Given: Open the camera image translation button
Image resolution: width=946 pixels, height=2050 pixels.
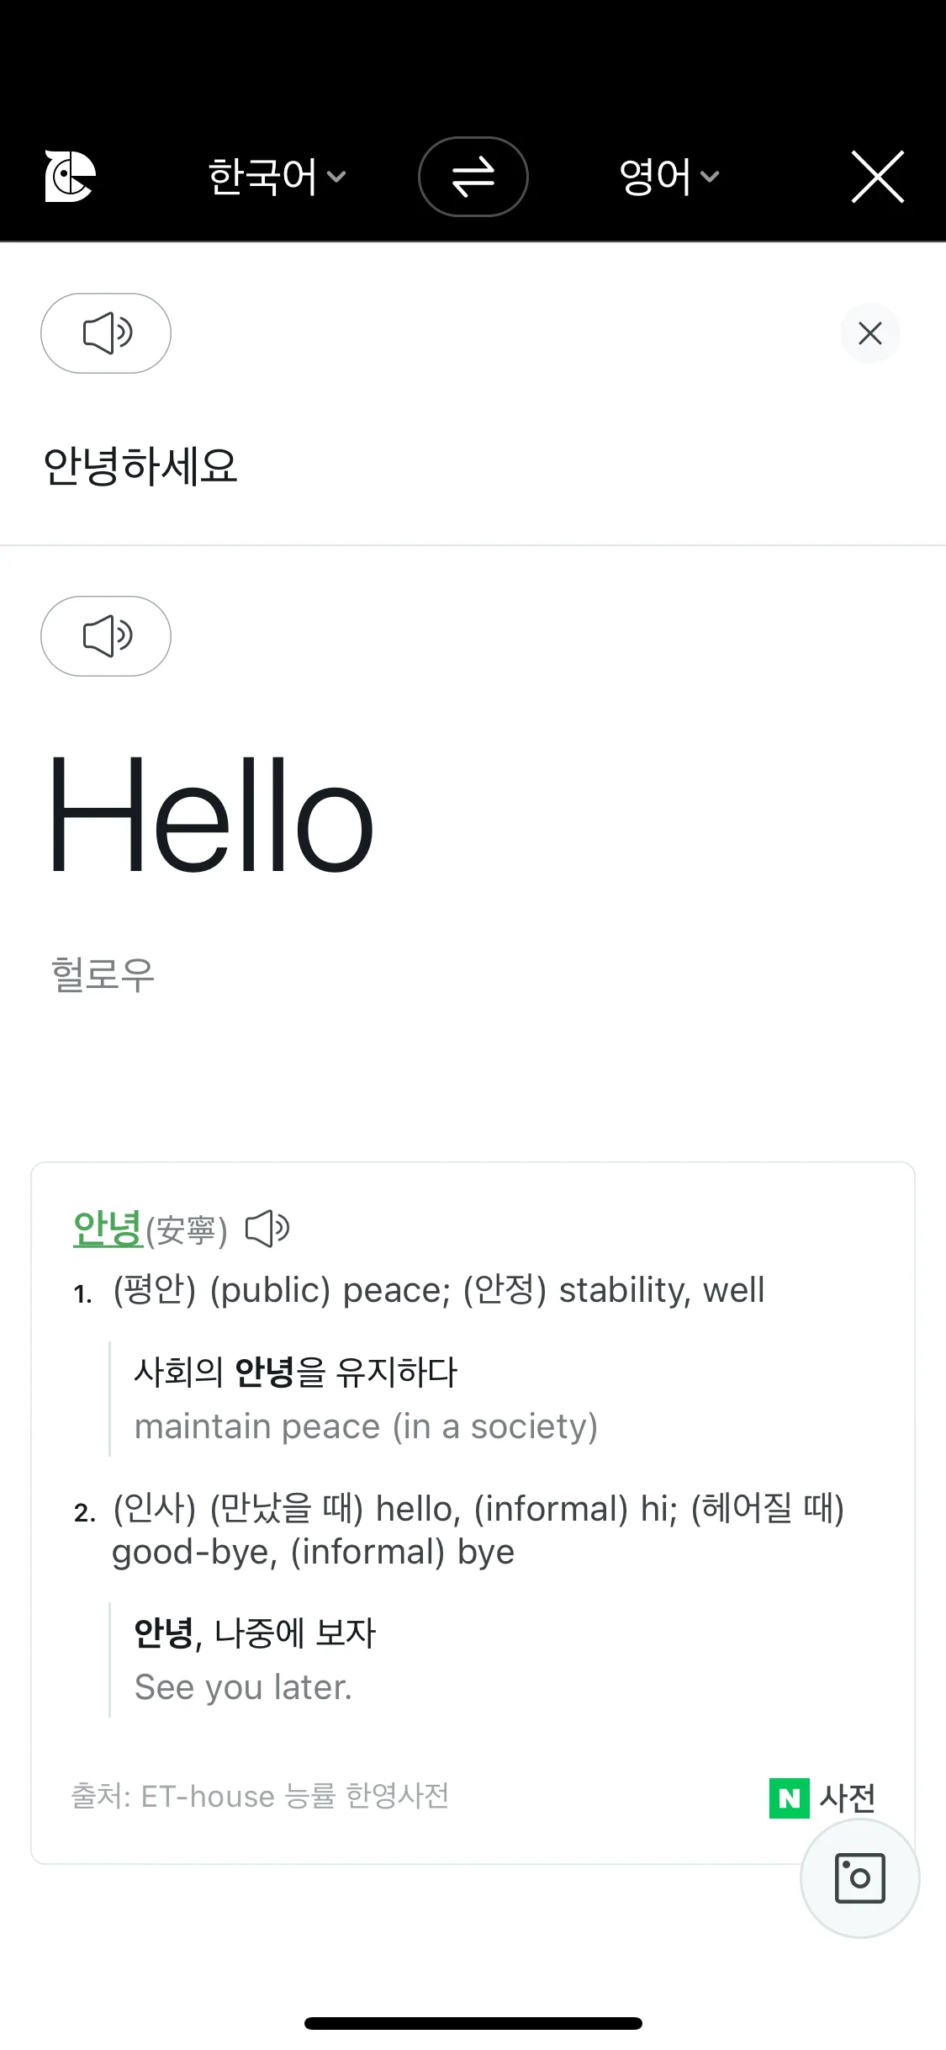Looking at the screenshot, I should click(859, 1878).
